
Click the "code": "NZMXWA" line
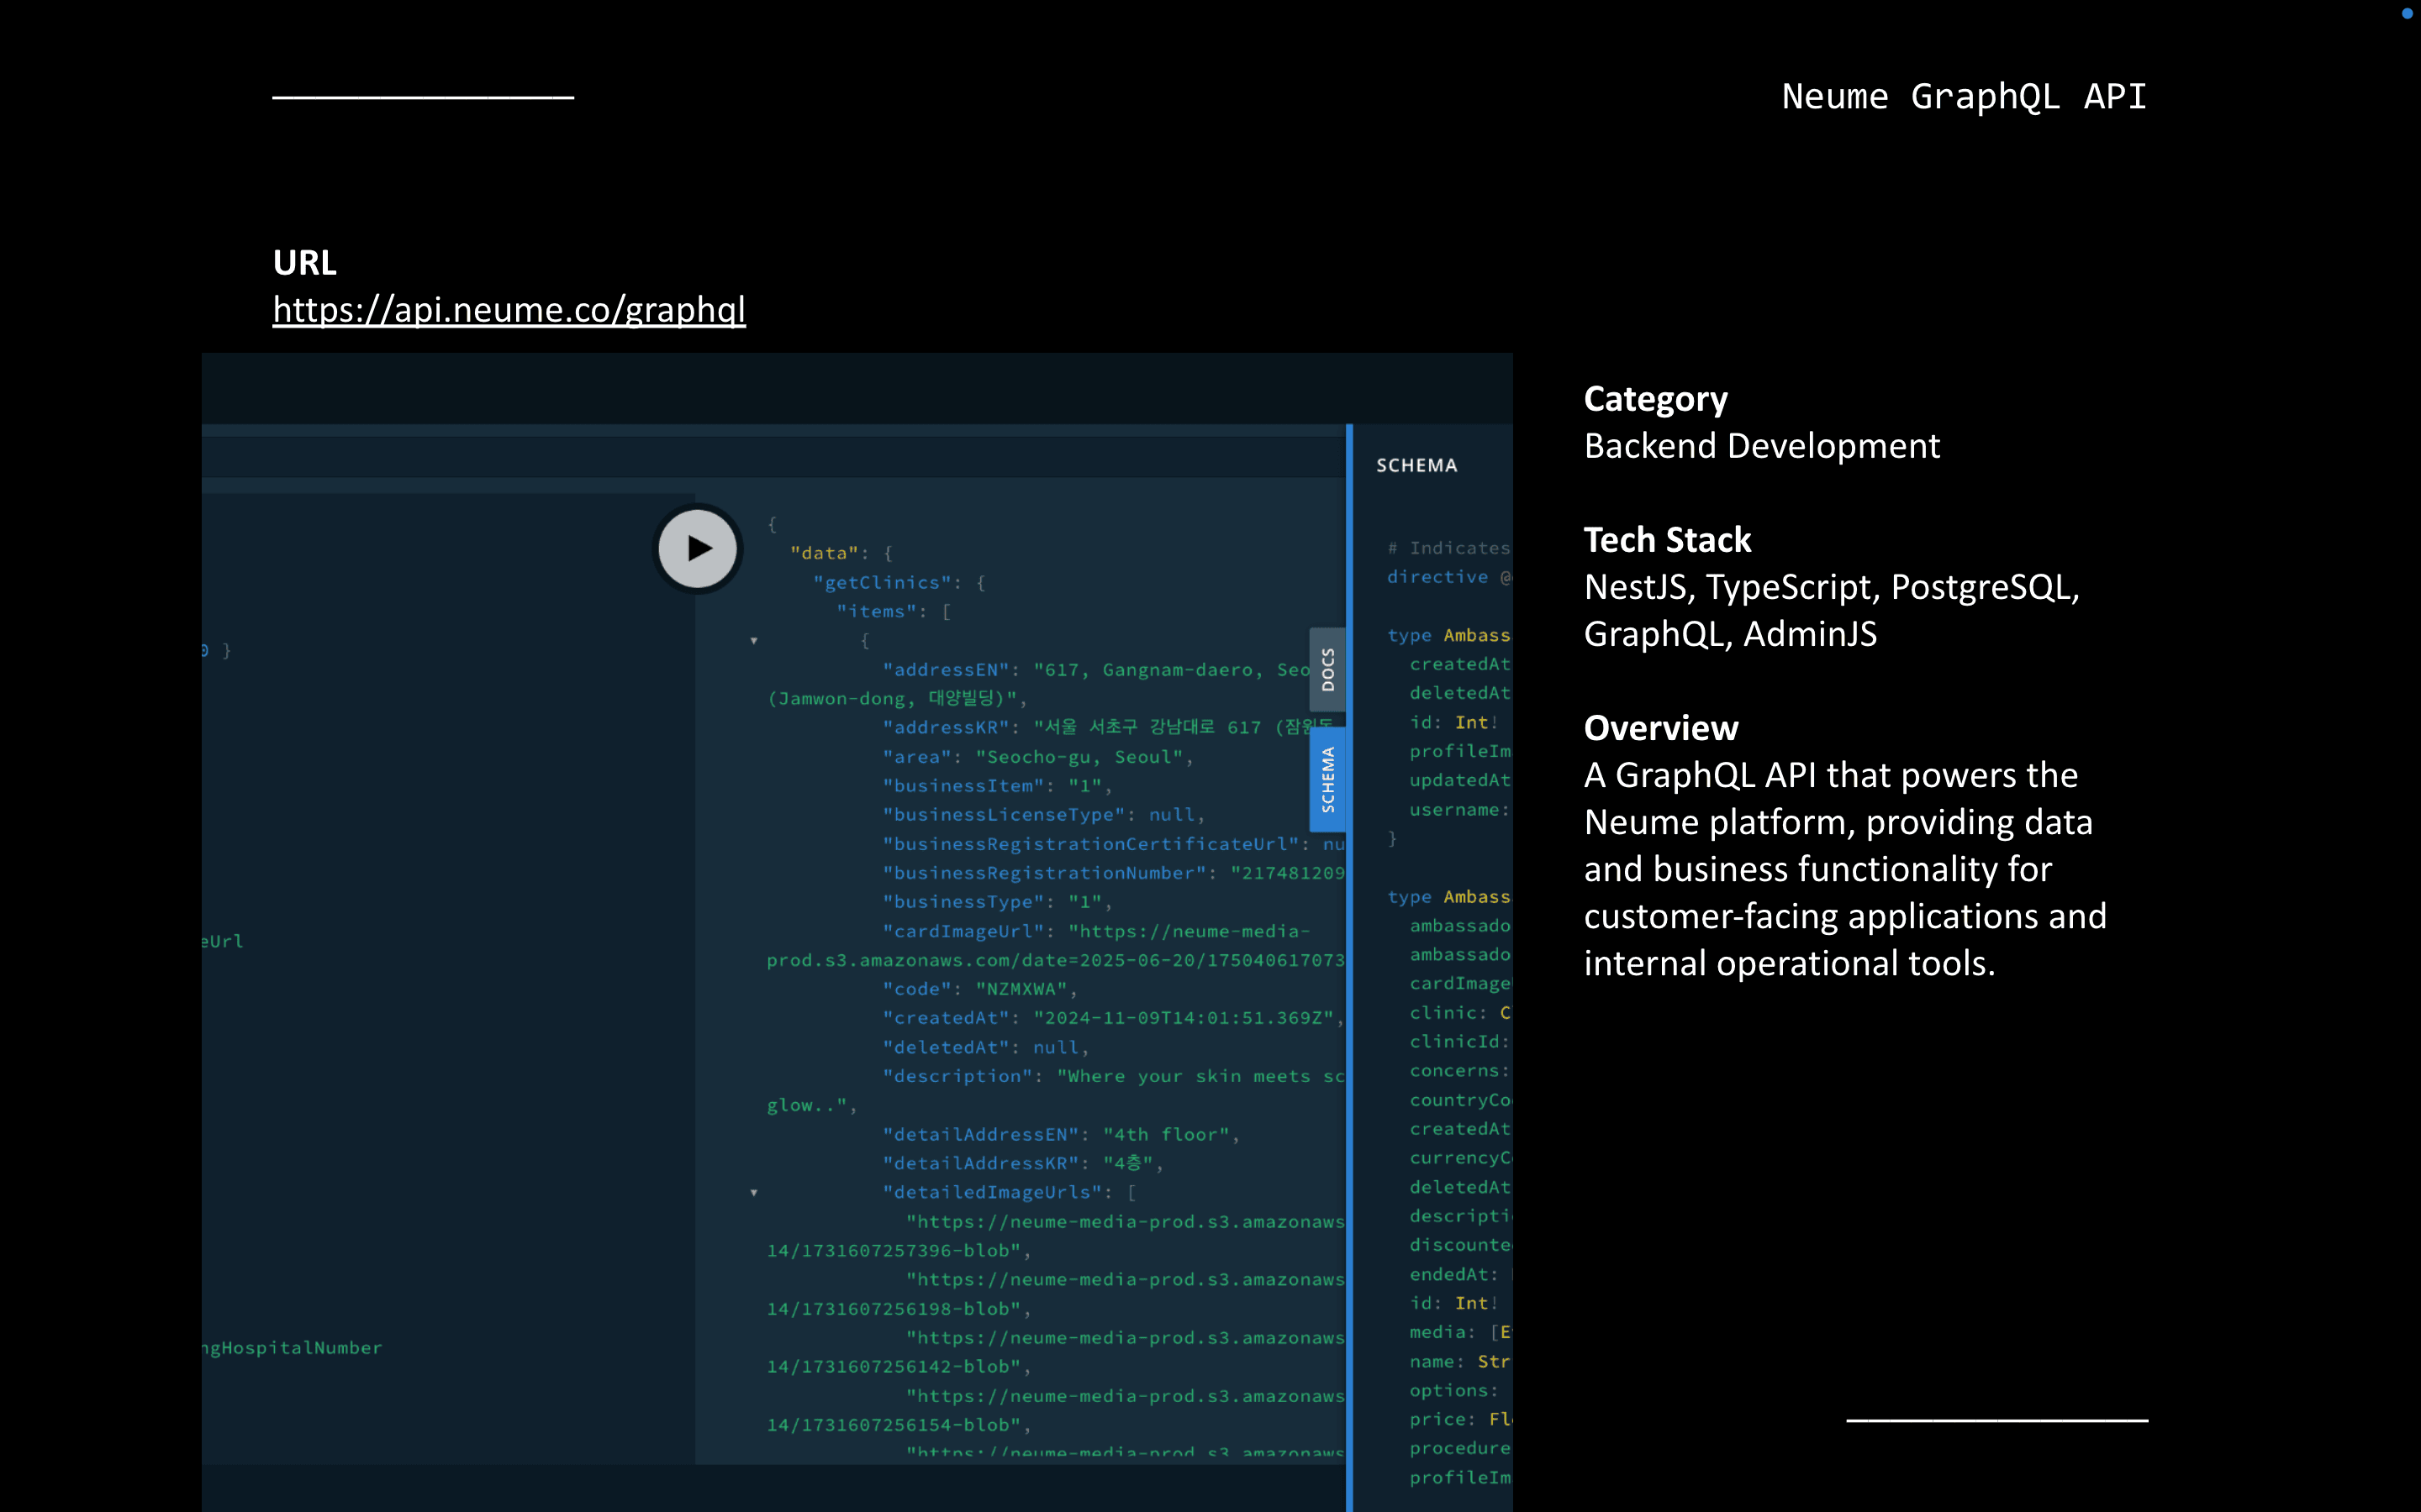coord(979,989)
